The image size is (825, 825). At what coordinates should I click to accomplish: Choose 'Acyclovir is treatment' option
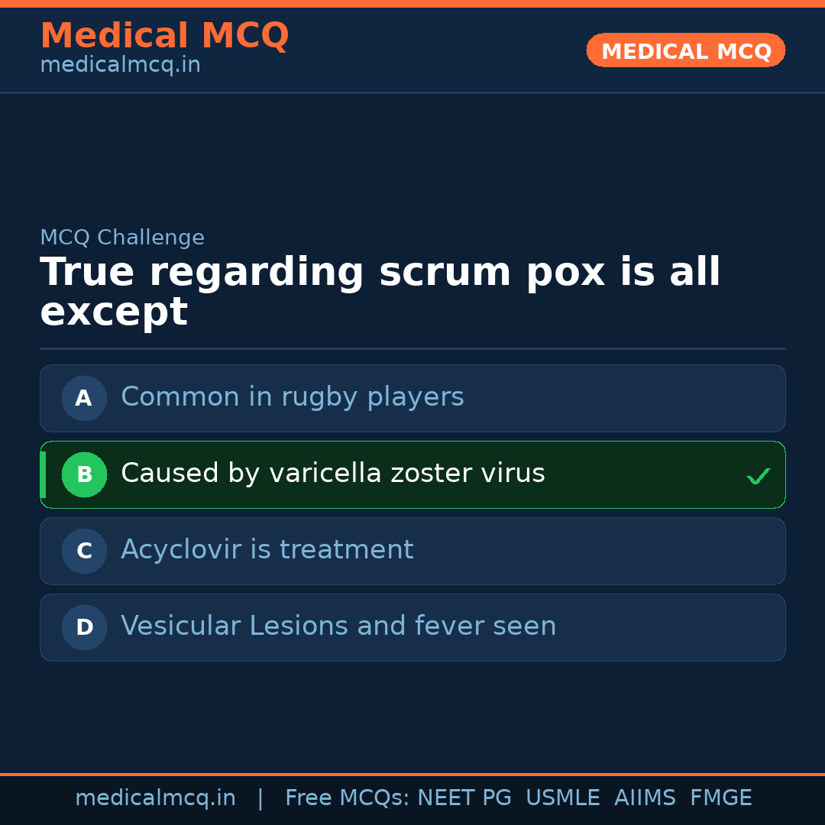click(x=267, y=550)
